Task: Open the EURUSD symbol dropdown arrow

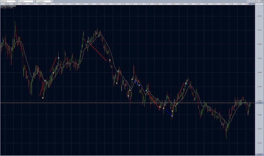Action: point(16,1)
